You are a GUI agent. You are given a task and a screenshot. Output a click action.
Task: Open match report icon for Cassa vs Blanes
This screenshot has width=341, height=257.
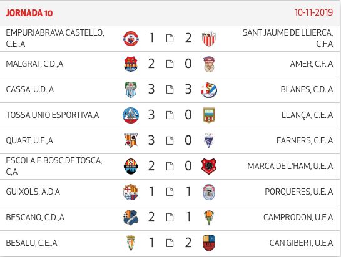point(170,90)
